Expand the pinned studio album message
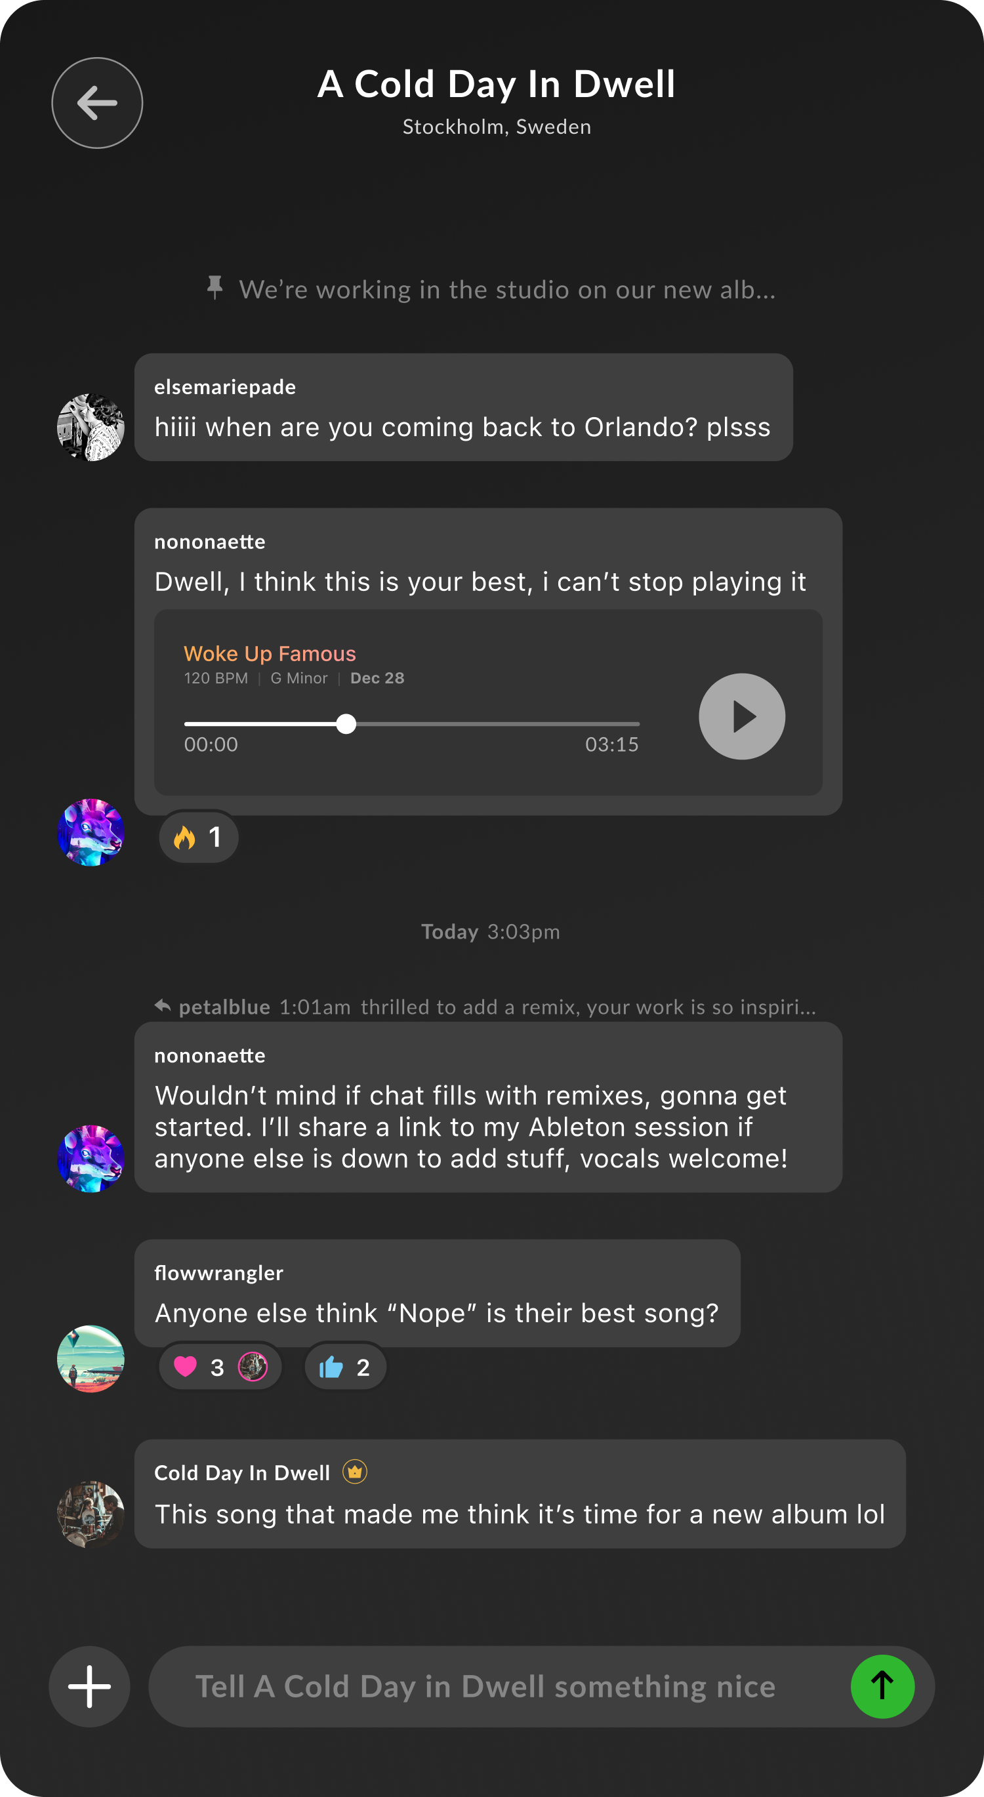Screen dimensions: 984x1797 pyautogui.click(x=507, y=289)
